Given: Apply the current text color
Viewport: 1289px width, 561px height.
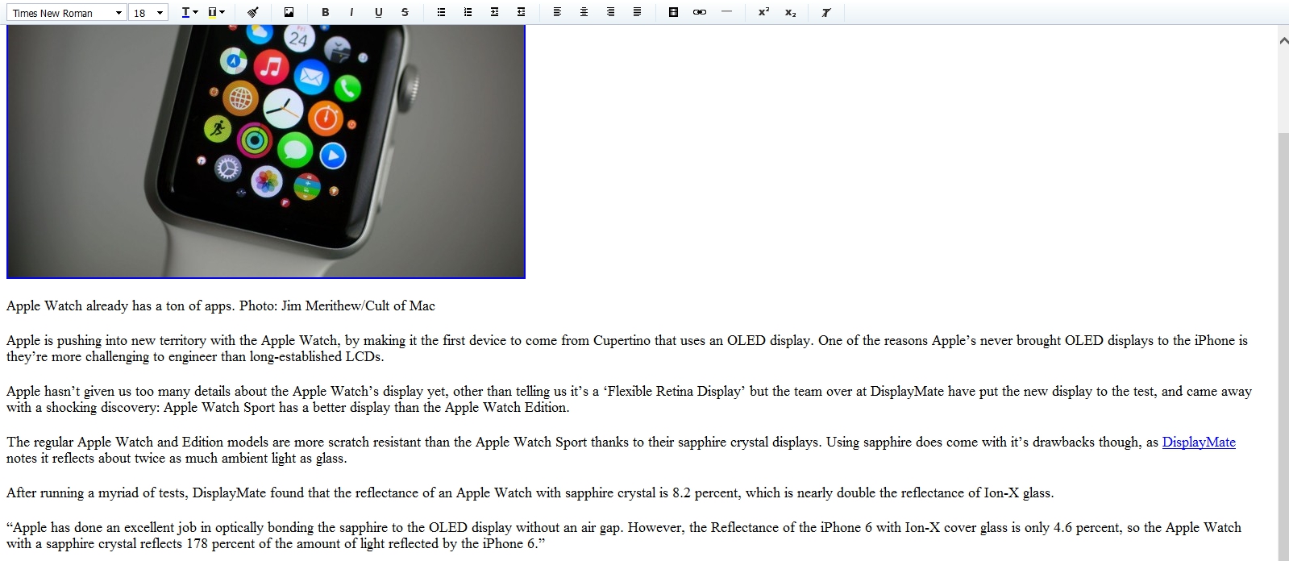Looking at the screenshot, I should (185, 12).
